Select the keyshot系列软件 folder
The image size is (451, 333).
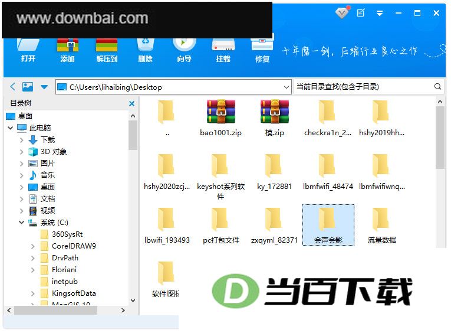(x=221, y=177)
